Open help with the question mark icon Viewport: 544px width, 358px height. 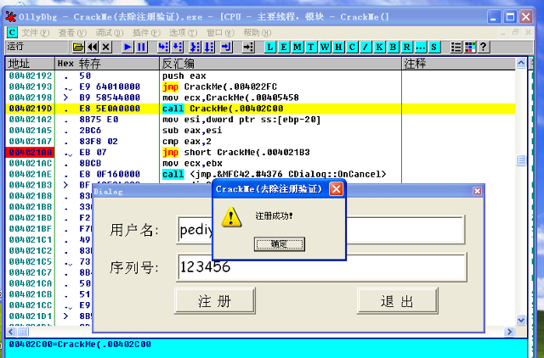pyautogui.click(x=484, y=47)
